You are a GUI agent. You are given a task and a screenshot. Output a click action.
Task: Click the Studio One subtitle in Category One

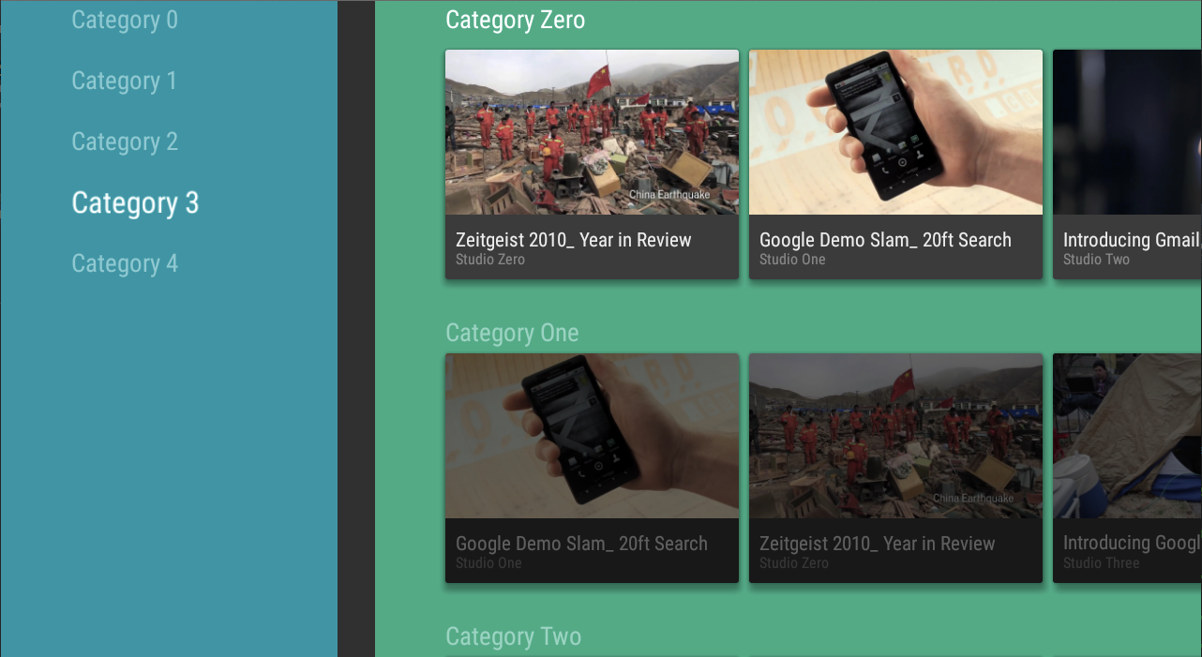[488, 563]
